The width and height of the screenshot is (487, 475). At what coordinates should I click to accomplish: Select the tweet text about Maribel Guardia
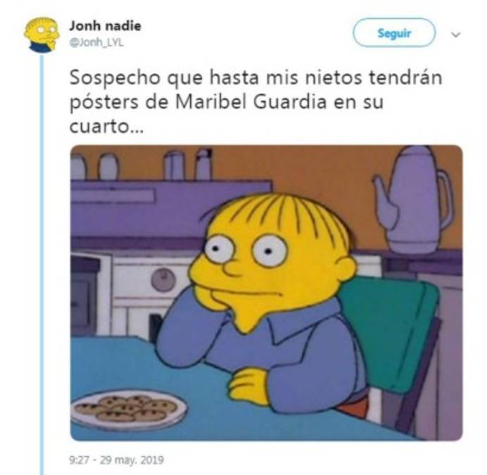(255, 102)
